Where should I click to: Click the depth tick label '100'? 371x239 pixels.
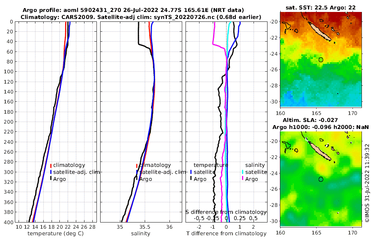point(9,71)
